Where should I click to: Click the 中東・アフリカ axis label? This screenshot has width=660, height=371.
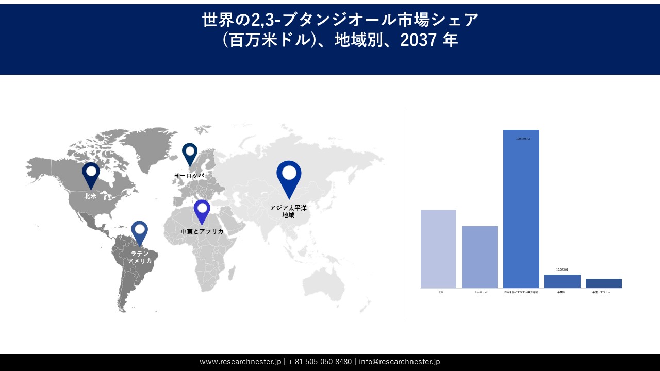click(x=601, y=292)
